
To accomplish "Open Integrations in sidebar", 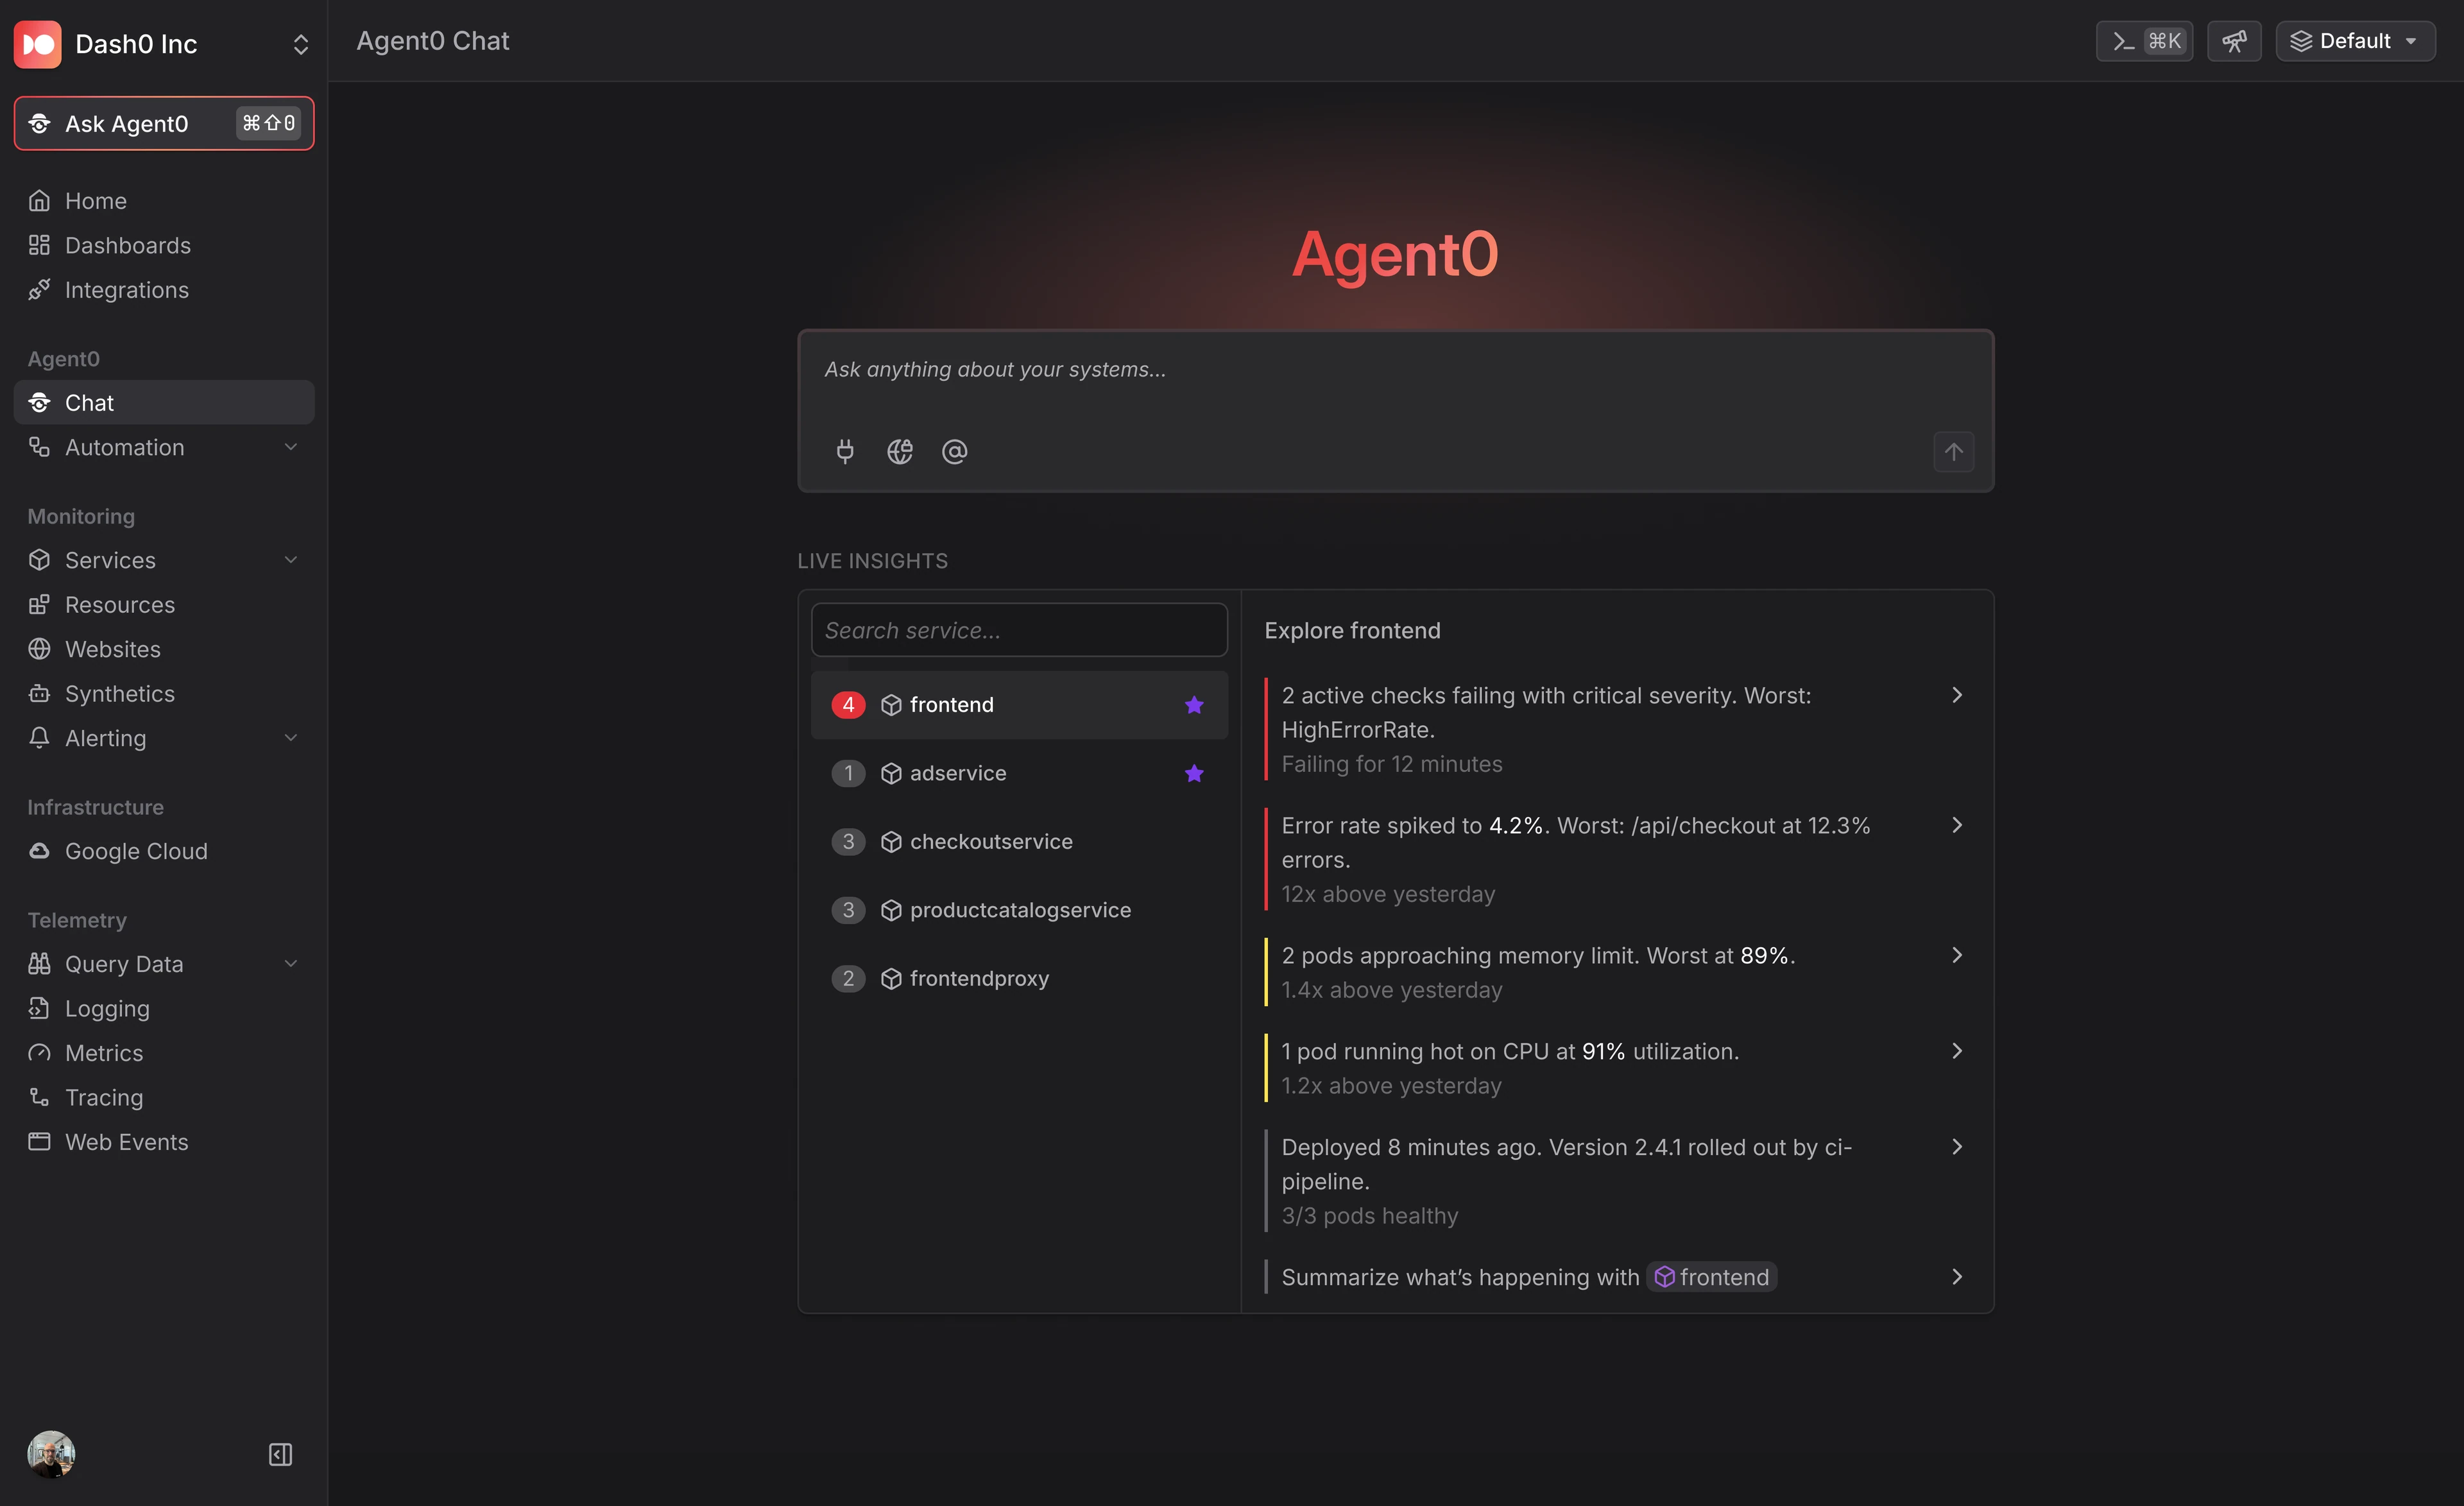I will (164, 290).
